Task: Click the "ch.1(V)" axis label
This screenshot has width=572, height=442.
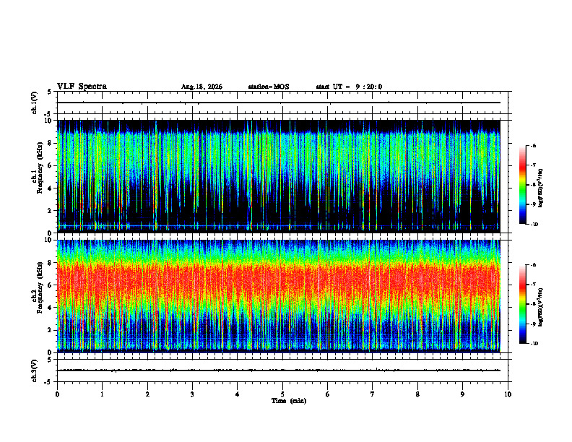Action: click(x=35, y=103)
